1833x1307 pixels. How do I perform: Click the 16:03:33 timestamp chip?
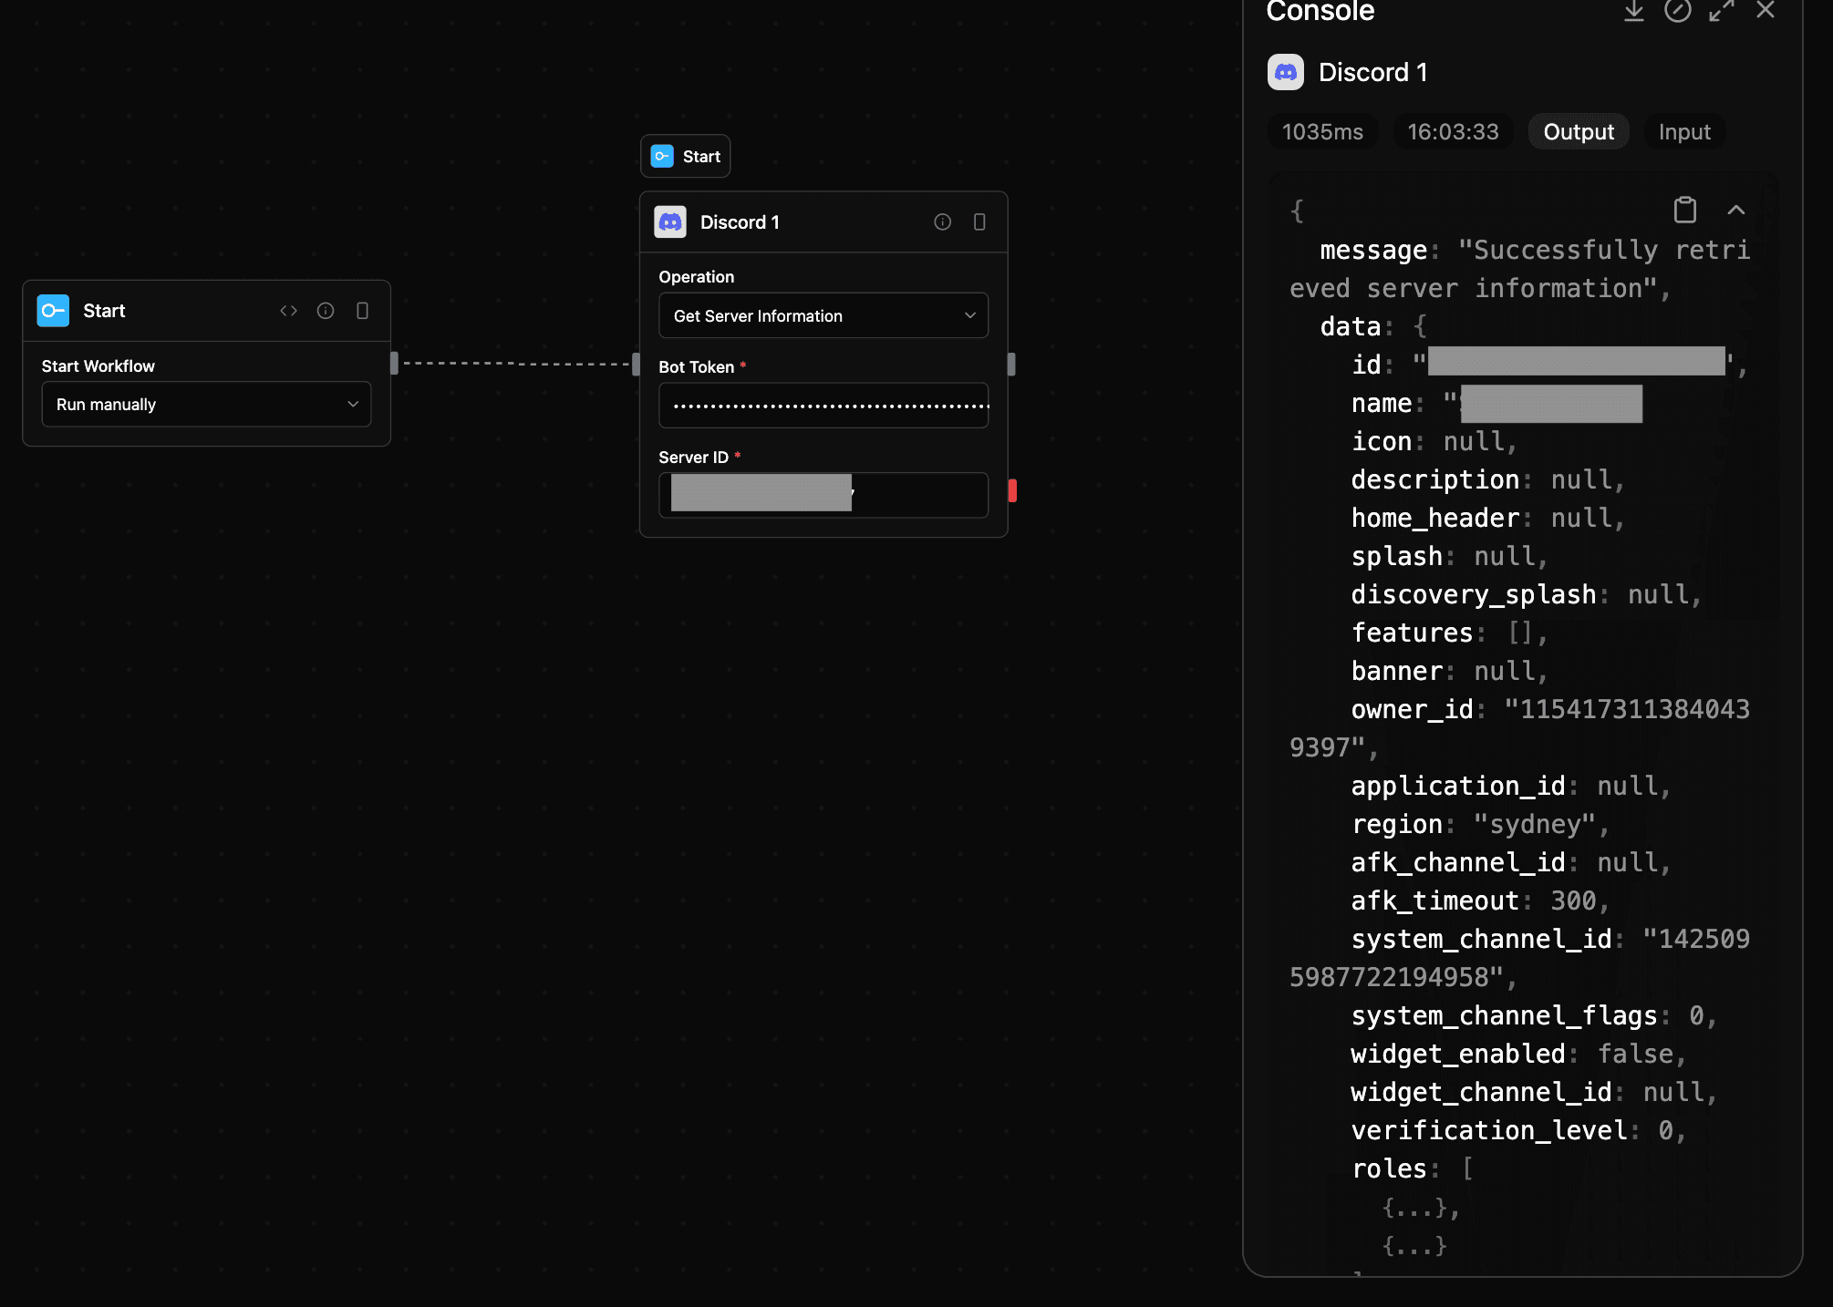(1452, 131)
